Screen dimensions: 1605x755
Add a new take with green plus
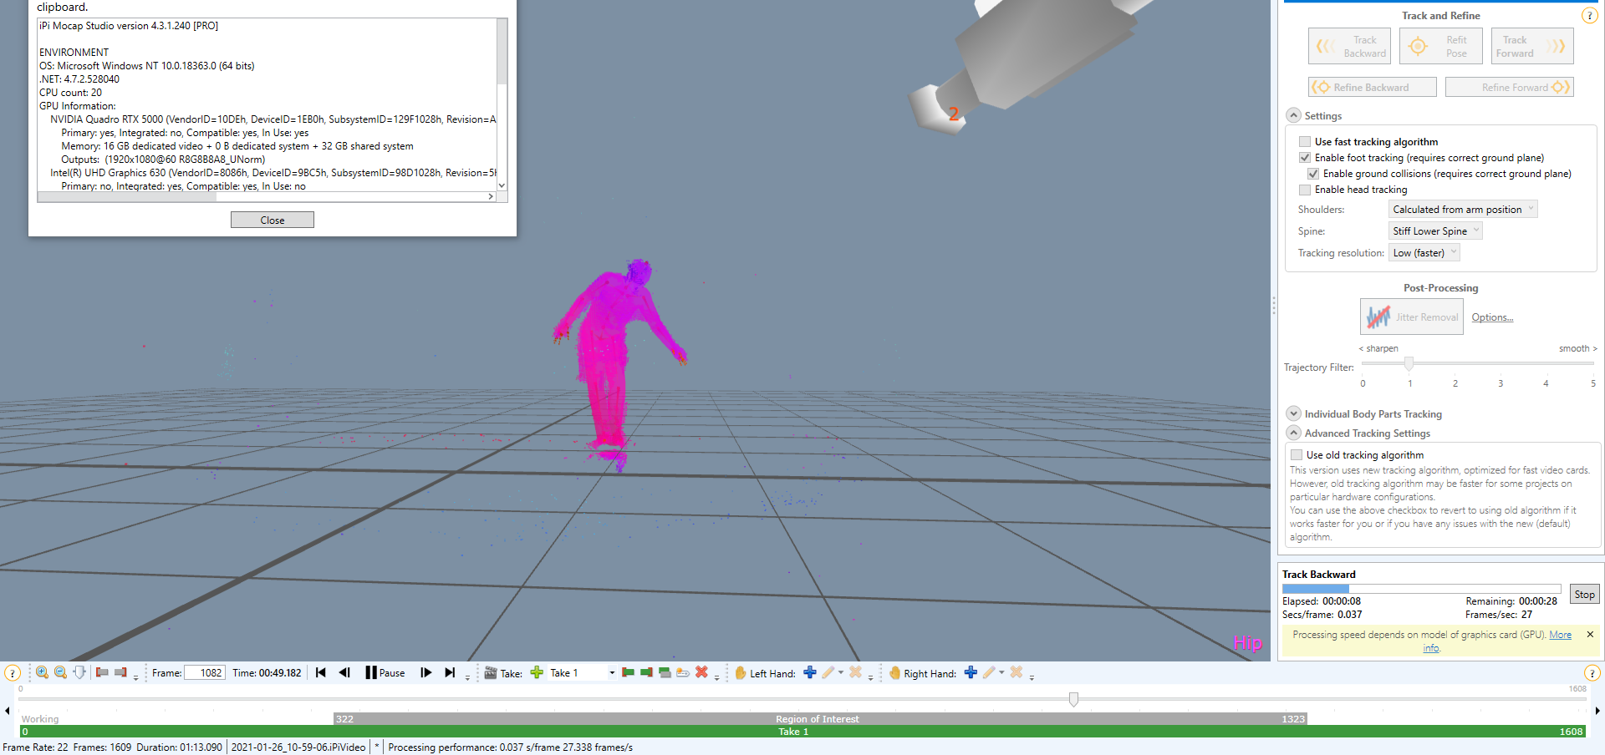(x=537, y=672)
